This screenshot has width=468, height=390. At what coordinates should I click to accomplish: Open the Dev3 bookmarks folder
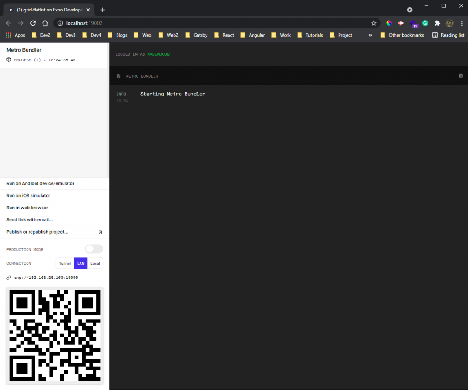click(66, 35)
